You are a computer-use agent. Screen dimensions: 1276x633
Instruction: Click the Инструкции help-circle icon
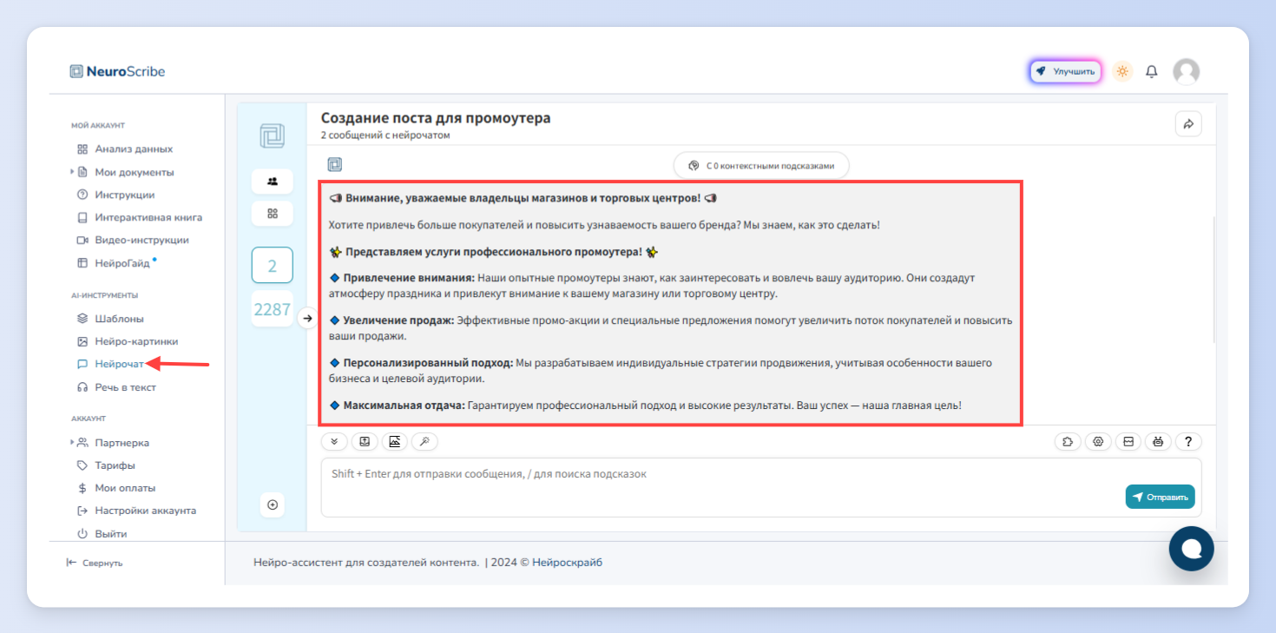point(82,195)
